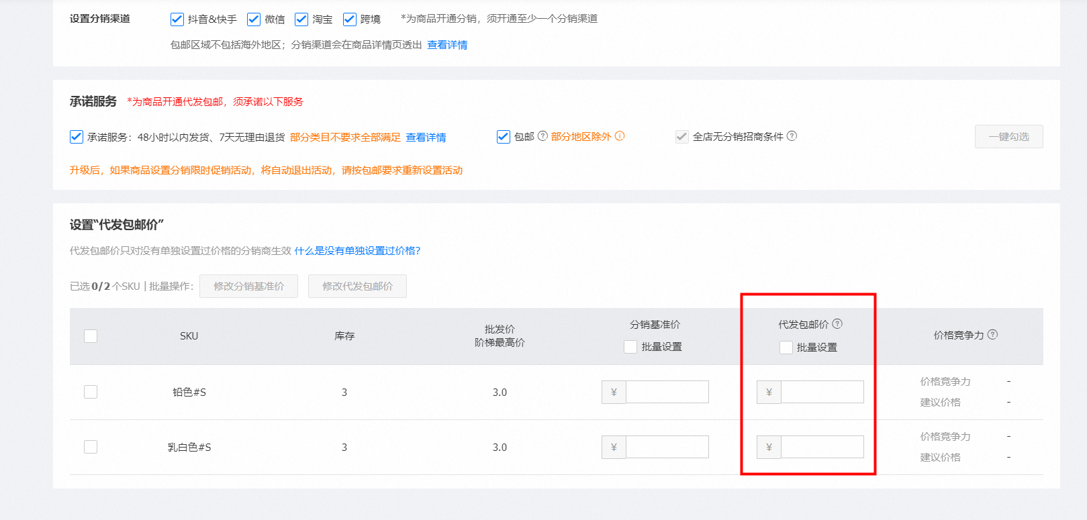
Task: Click help icon next to 包邮
Action: pyautogui.click(x=542, y=136)
